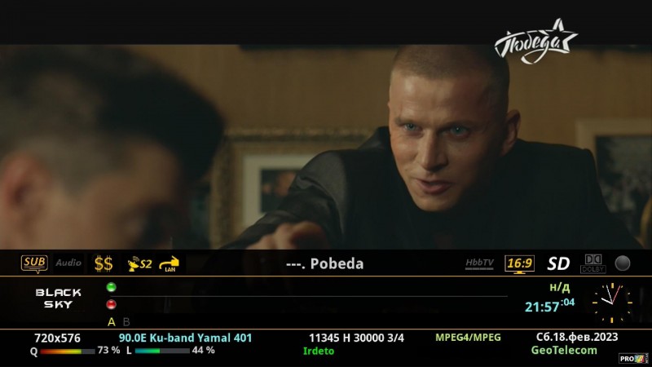Click the signal level L bar
Image resolution: width=652 pixels, height=367 pixels.
point(162,351)
